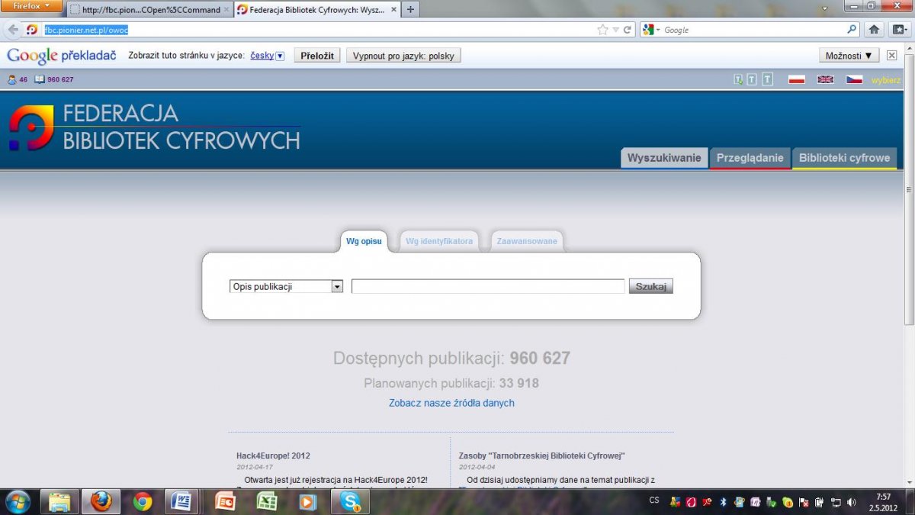The image size is (915, 515).
Task: Click the Szukaj search button
Action: (x=650, y=287)
